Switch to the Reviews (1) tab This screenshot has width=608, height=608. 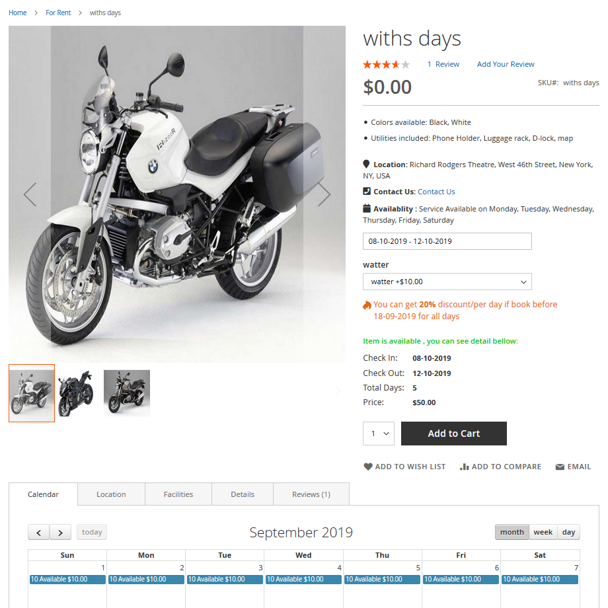coord(311,494)
